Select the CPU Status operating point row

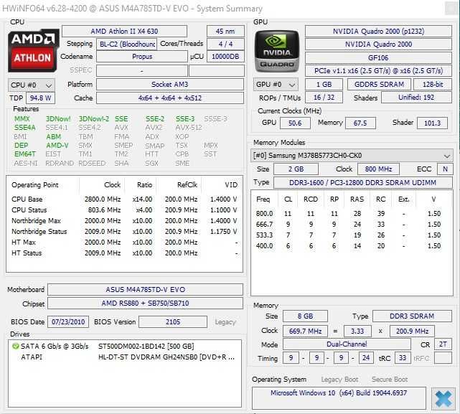[124, 210]
